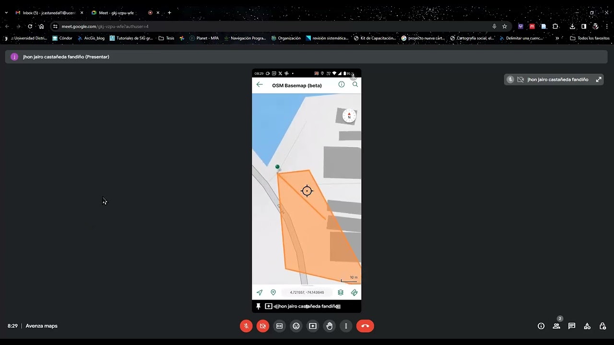This screenshot has width=614, height=345.
Task: Open the activities shapes icon
Action: [587, 326]
